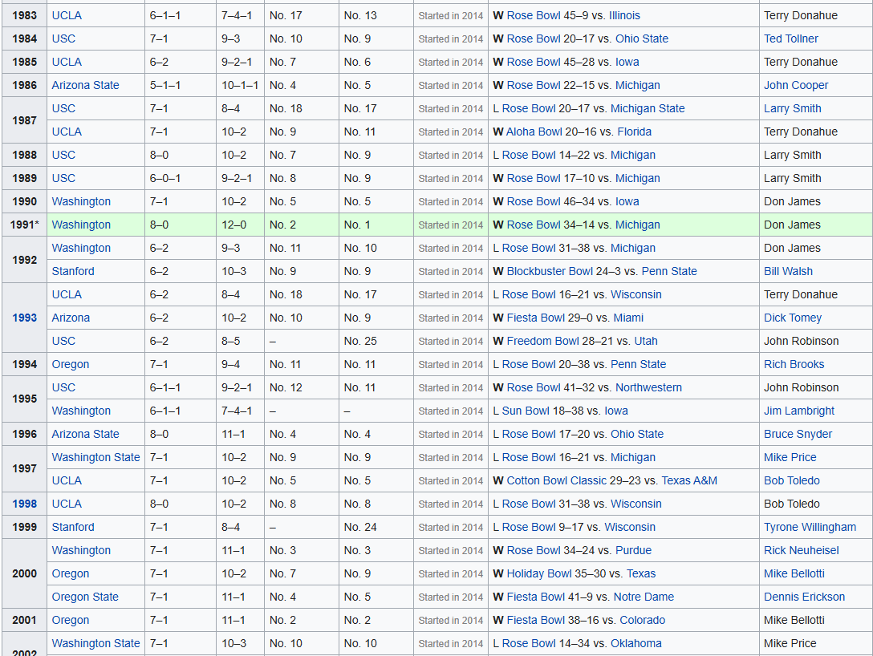Visit the Bill Walsh coach link
The width and height of the screenshot is (873, 656).
788,272
